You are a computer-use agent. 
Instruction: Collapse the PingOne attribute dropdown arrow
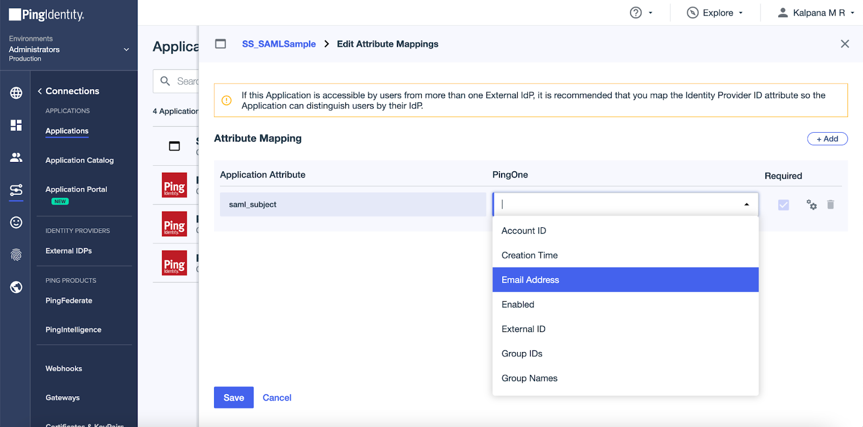[746, 205]
